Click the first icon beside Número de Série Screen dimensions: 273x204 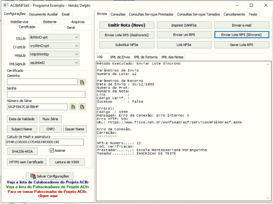[x=73, y=107]
